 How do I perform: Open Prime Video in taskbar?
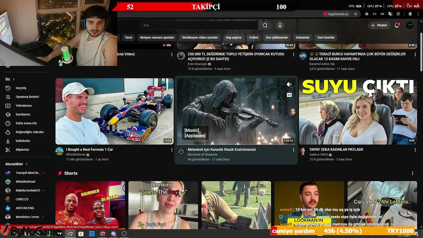click(92, 234)
